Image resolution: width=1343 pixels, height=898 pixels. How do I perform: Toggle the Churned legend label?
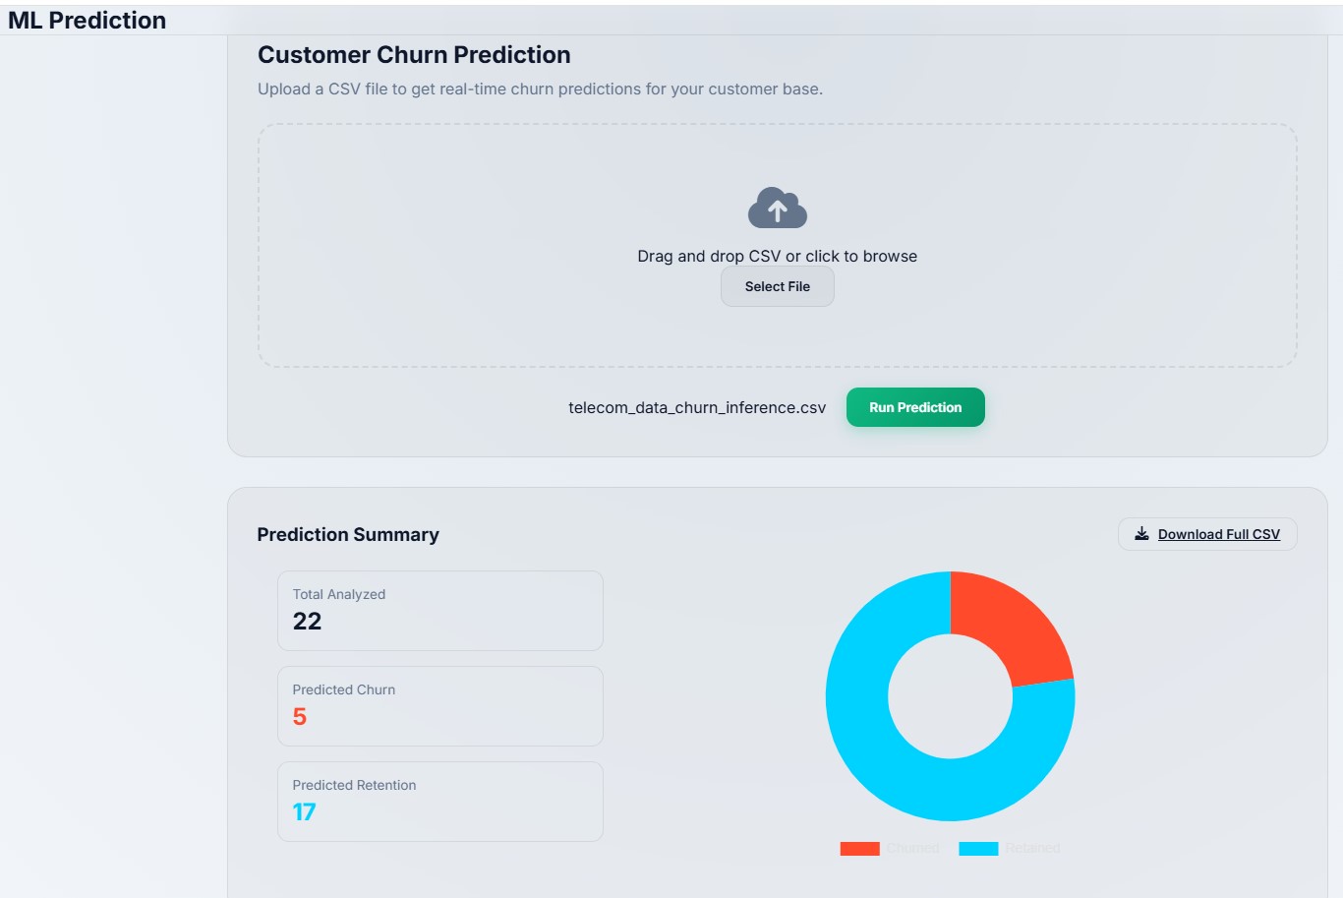(912, 848)
